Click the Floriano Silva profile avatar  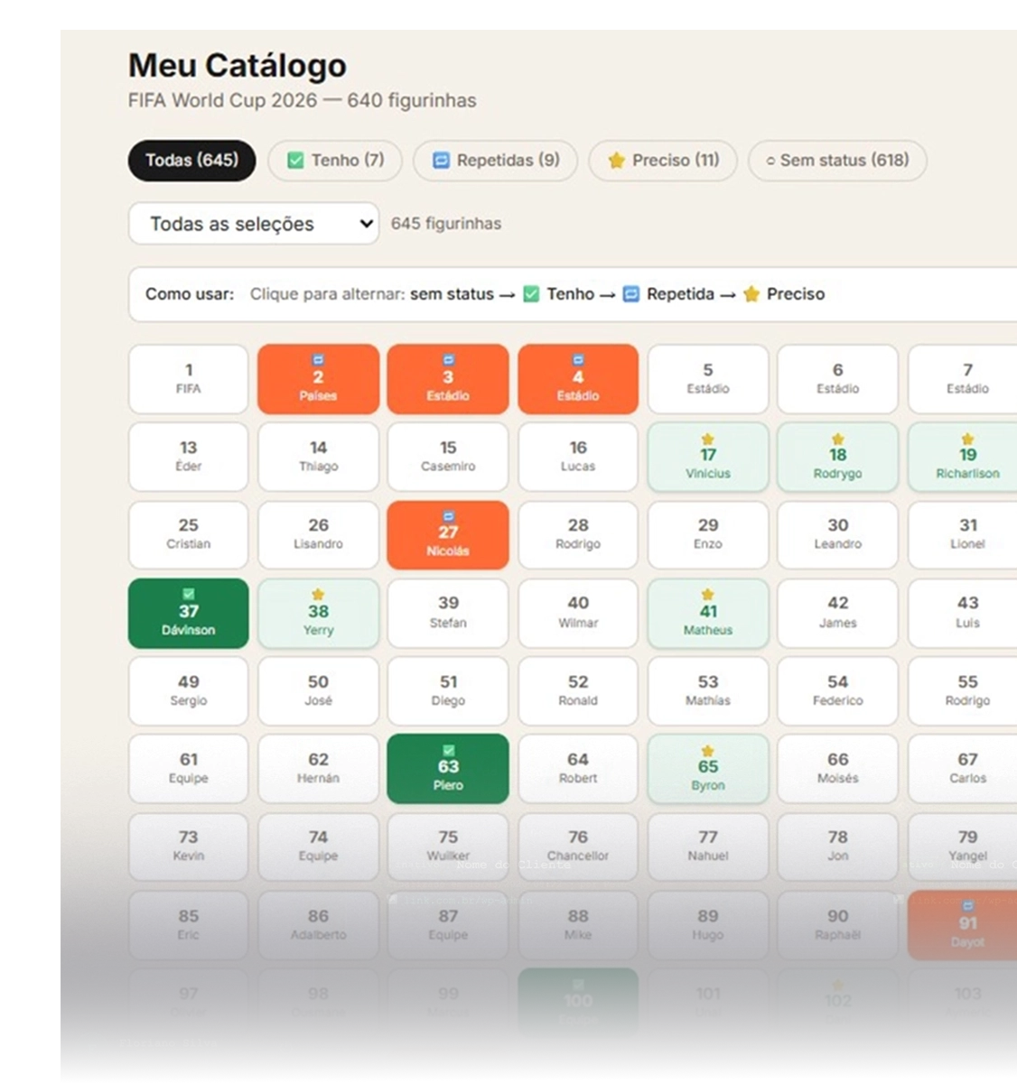tap(90, 1049)
